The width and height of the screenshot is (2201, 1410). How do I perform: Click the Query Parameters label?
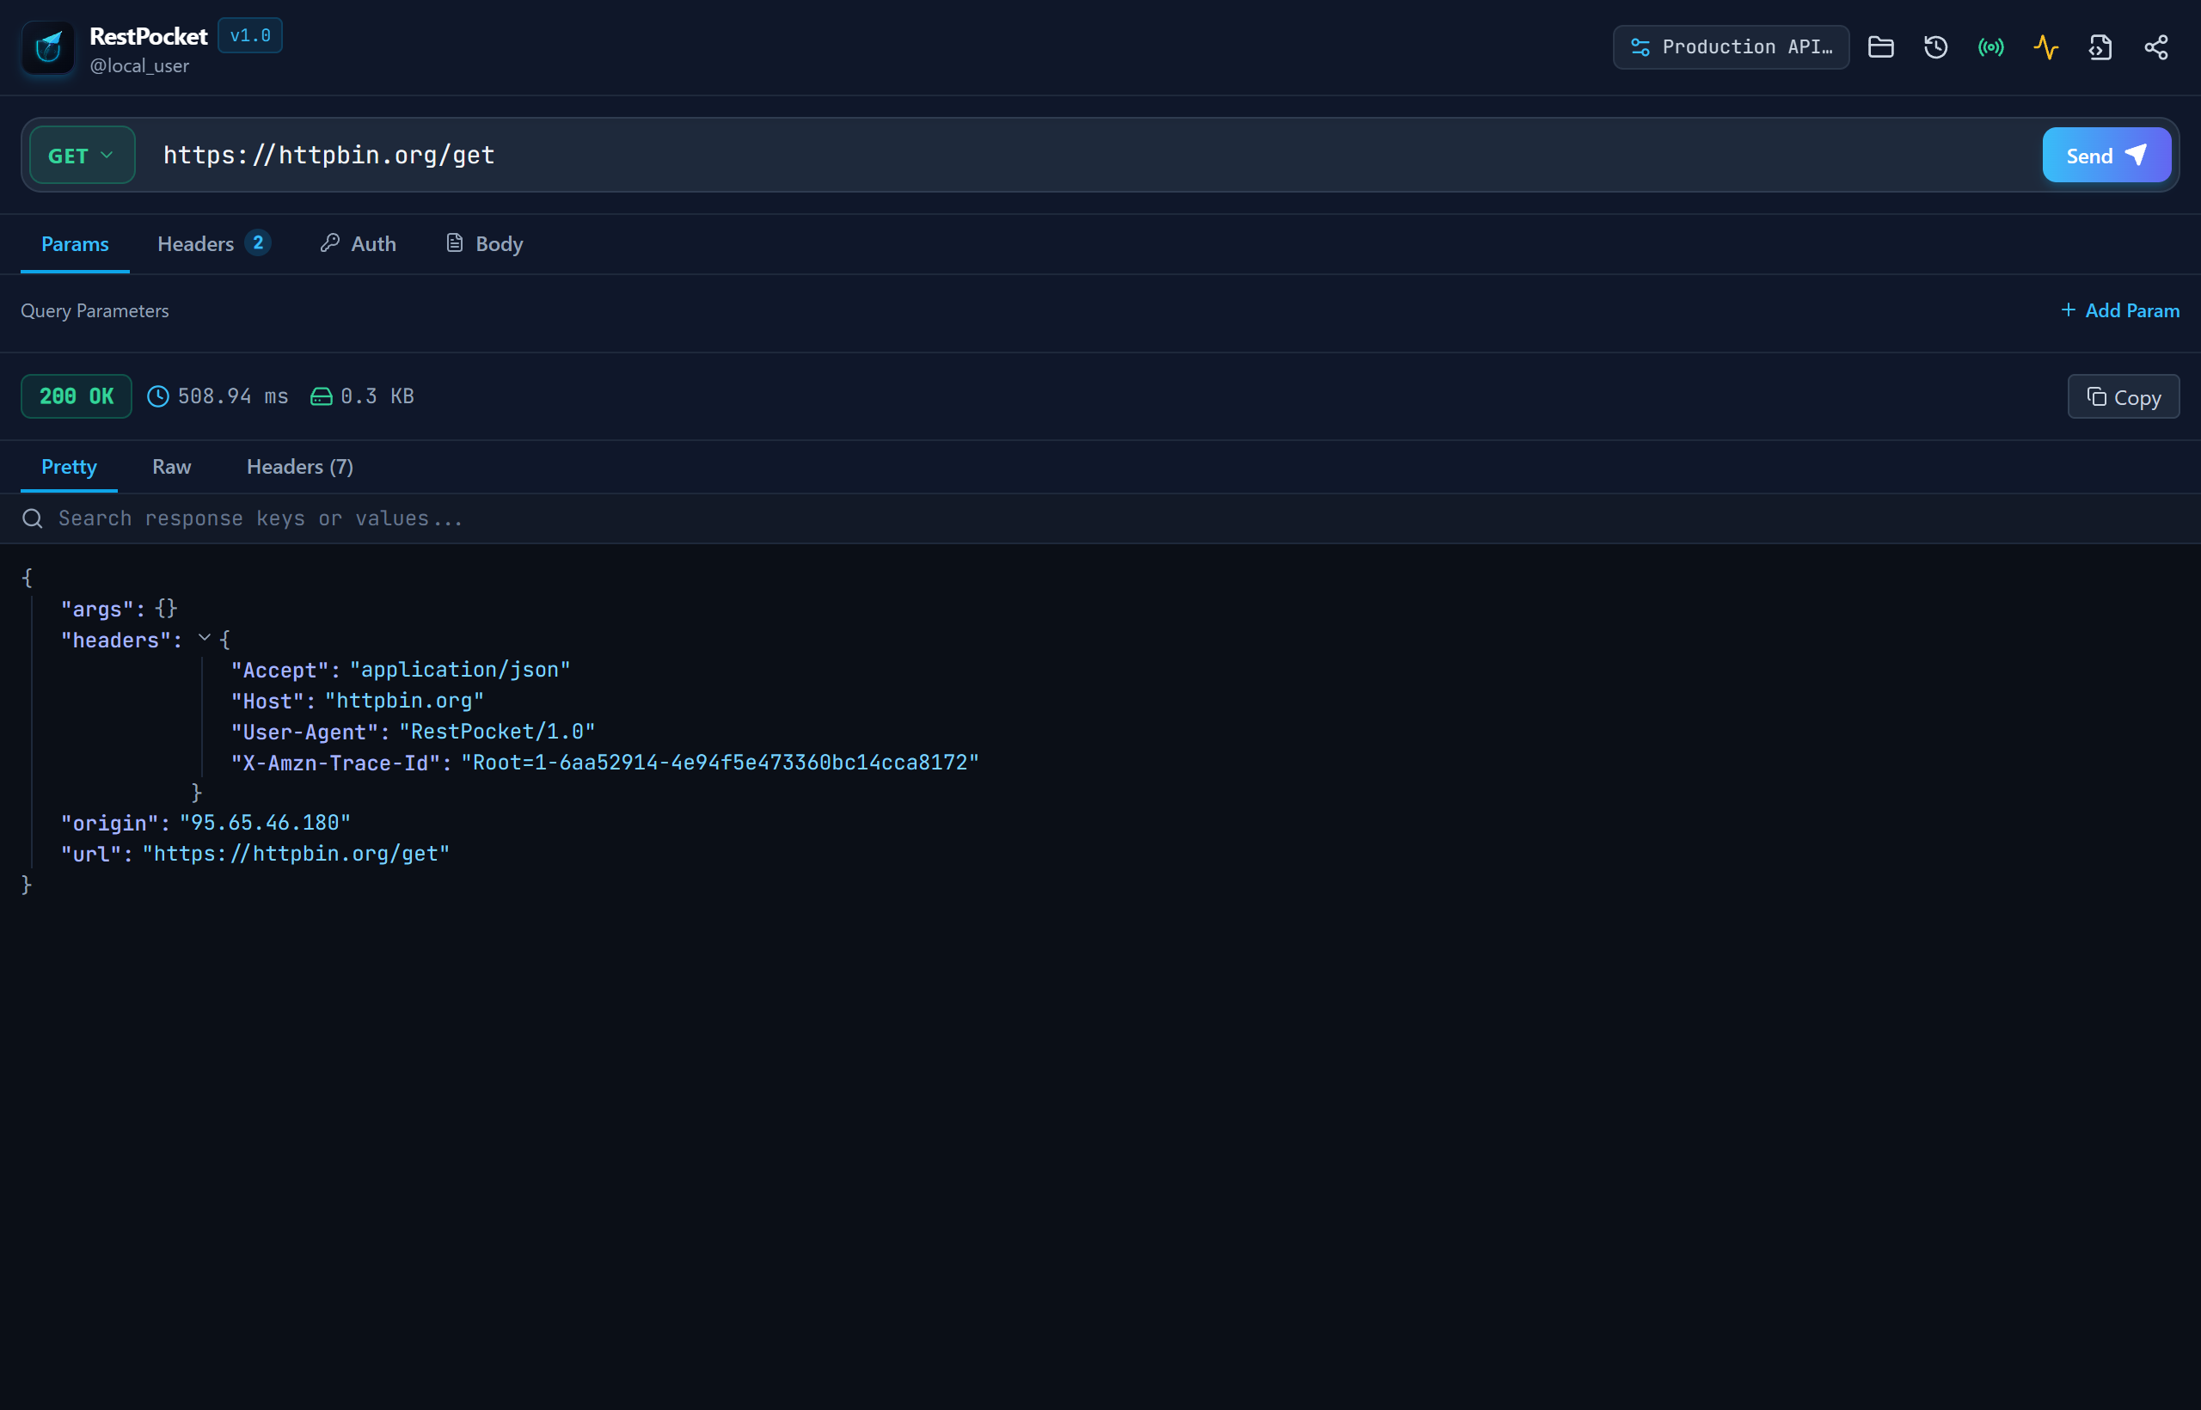pyautogui.click(x=95, y=310)
